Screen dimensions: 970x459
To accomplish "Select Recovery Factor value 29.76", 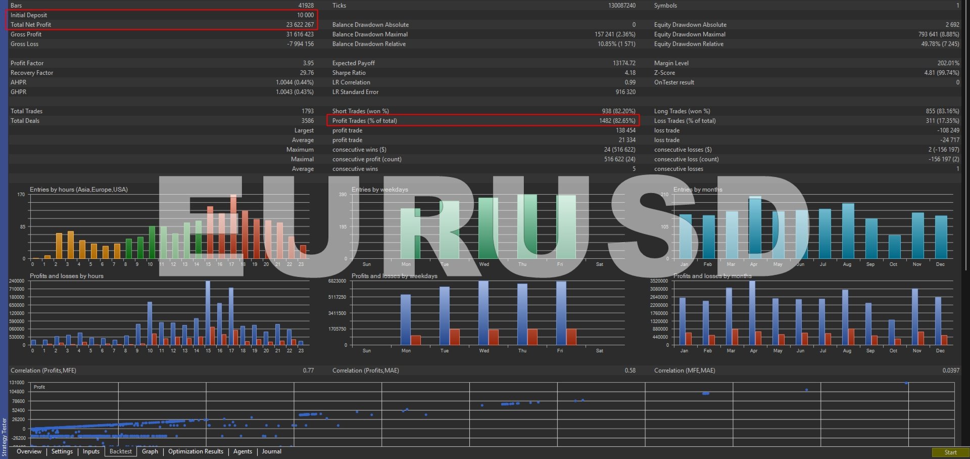I will (x=307, y=73).
